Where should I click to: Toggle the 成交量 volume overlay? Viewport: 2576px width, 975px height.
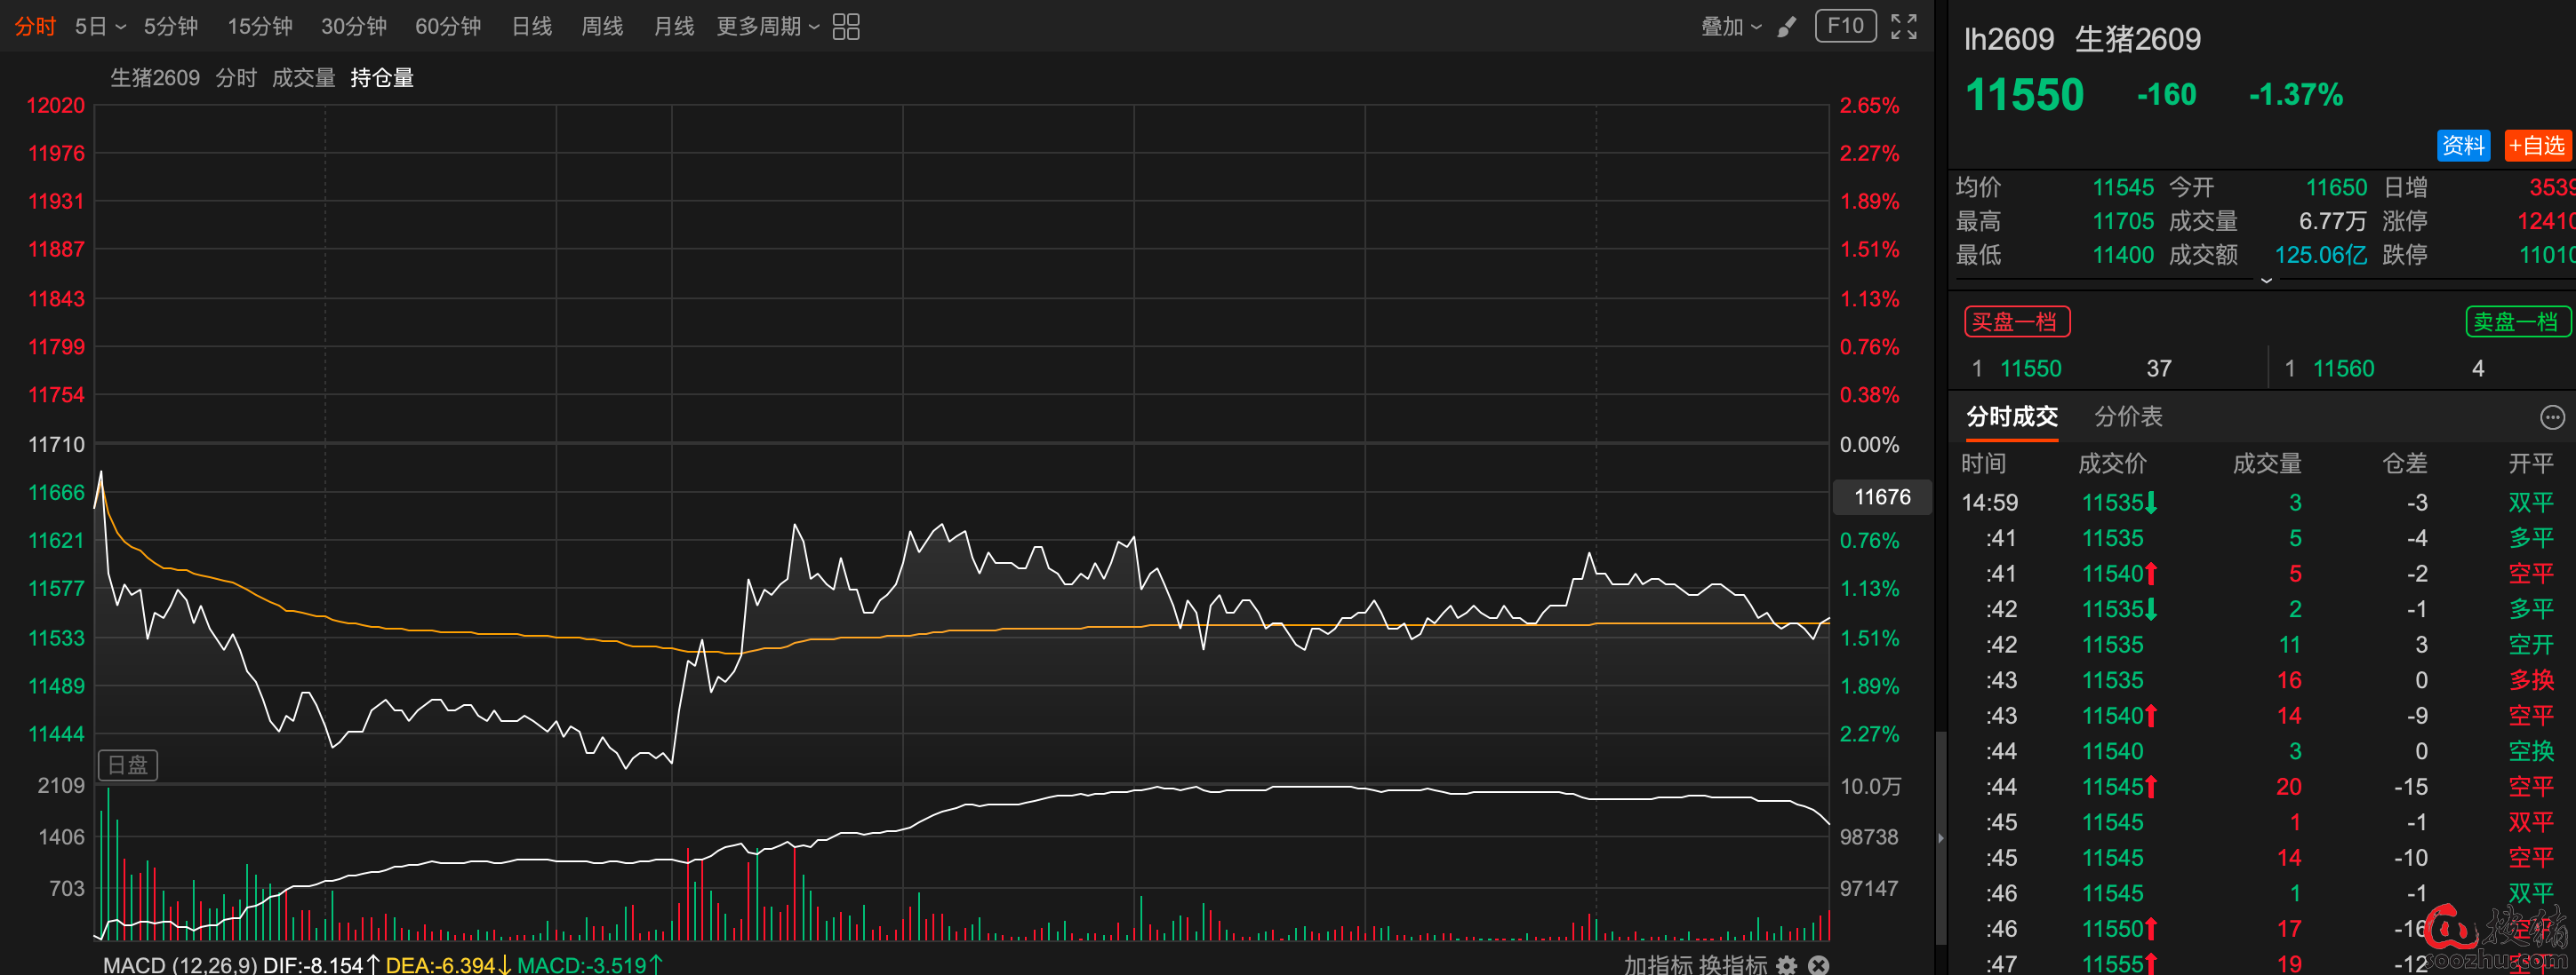point(303,78)
